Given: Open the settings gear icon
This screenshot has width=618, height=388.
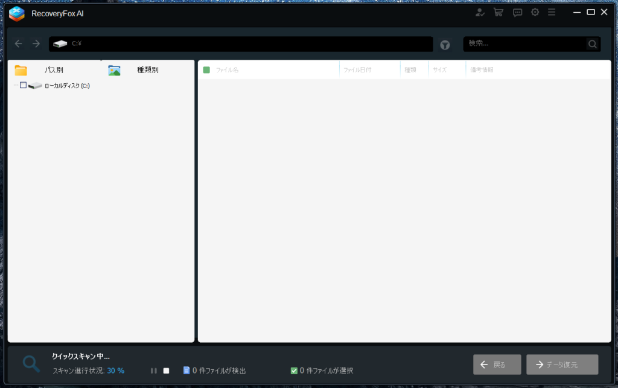Looking at the screenshot, I should (535, 13).
